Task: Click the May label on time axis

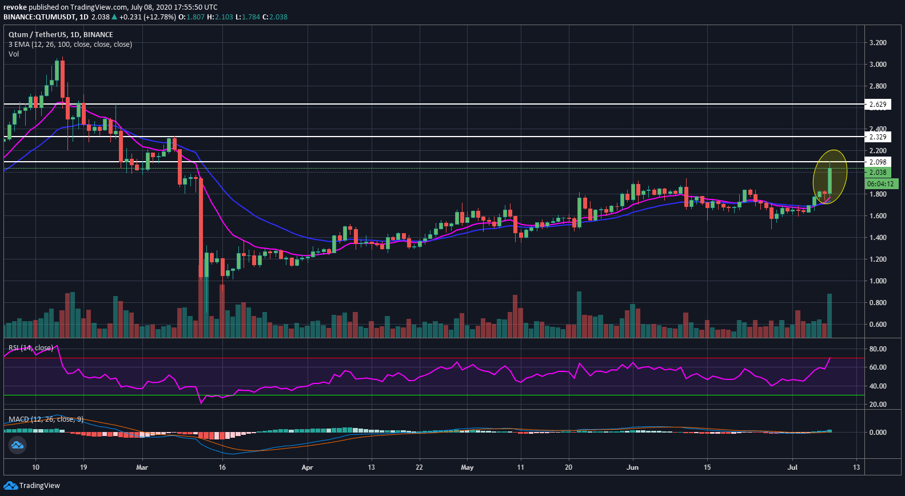Action: pyautogui.click(x=467, y=467)
